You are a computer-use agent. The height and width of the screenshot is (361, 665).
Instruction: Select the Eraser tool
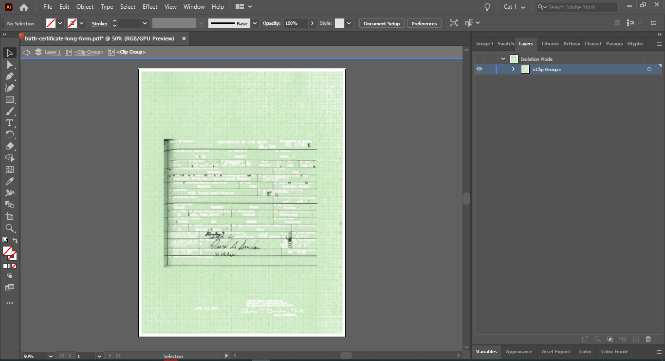point(10,146)
